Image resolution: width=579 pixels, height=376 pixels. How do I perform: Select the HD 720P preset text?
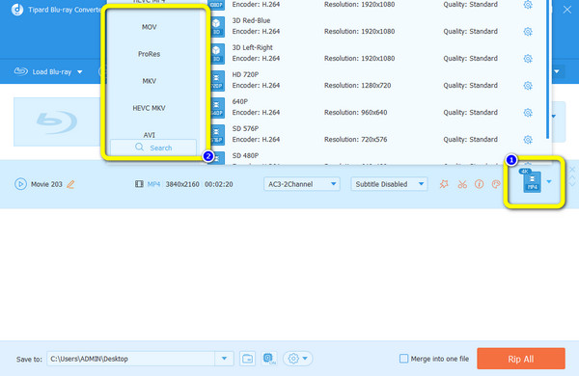[245, 74]
